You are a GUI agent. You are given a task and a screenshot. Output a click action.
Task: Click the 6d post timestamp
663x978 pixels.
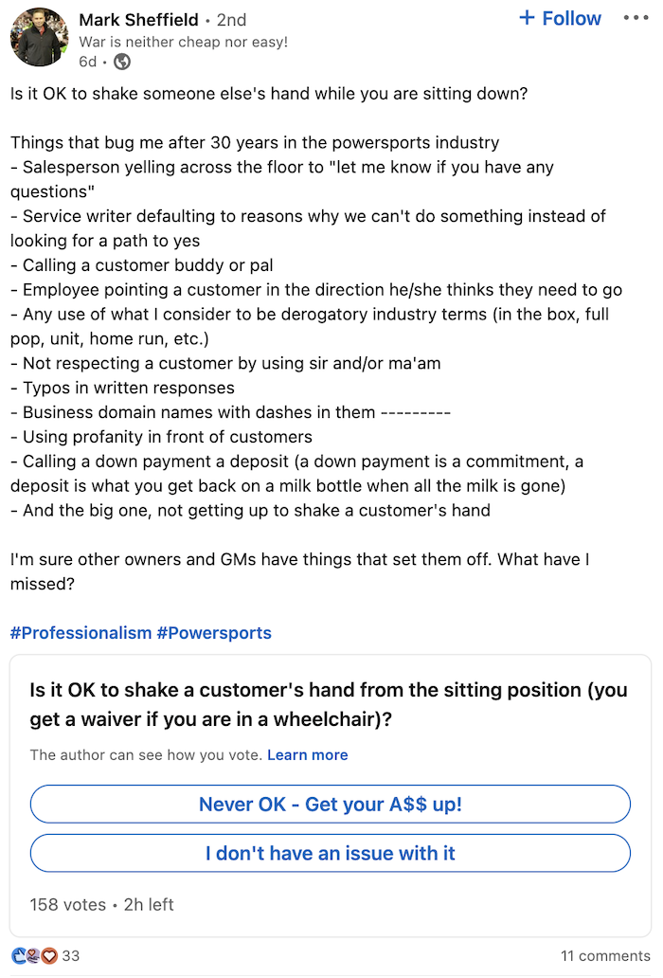point(88,62)
